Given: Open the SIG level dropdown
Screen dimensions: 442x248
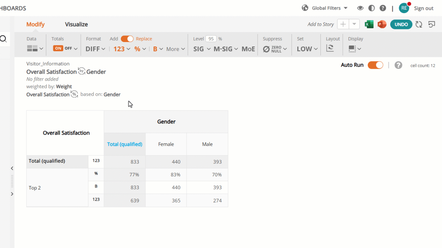Looking at the screenshot, I should click(202, 49).
